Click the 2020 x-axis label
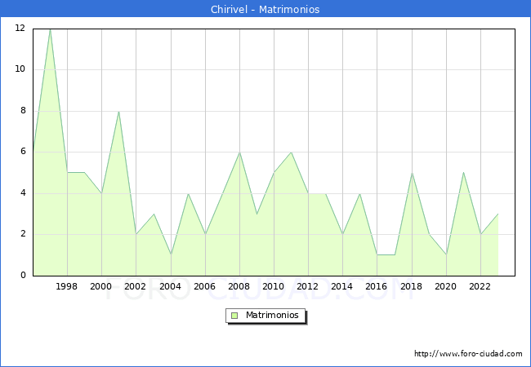 (445, 286)
